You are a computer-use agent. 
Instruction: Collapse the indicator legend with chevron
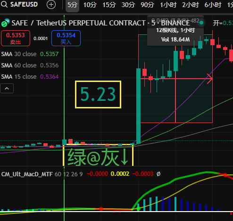point(7,89)
